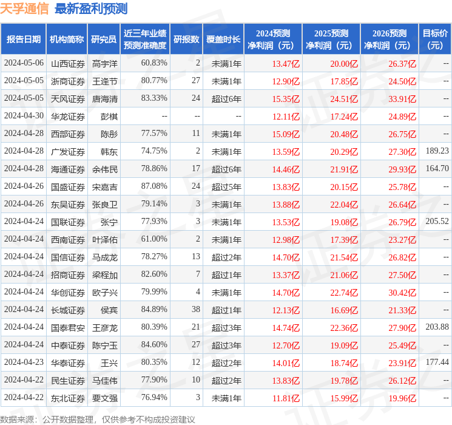Click 2025 forecast value 15.99亿
This screenshot has height=425, width=452.
(x=344, y=398)
